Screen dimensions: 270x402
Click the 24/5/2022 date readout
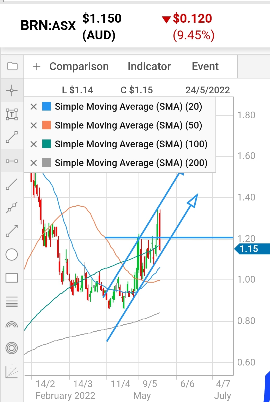point(208,90)
